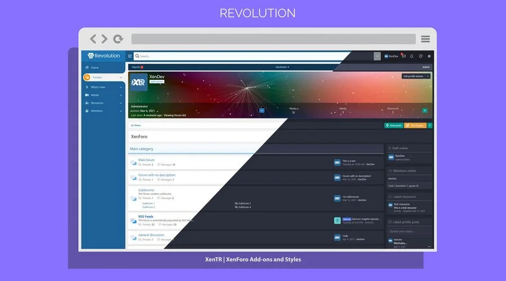This screenshot has width=506, height=281.
Task: Click the browser refresh icon
Action: pos(118,39)
